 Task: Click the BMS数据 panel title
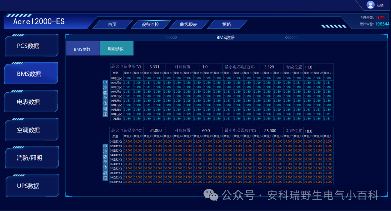pos(226,37)
